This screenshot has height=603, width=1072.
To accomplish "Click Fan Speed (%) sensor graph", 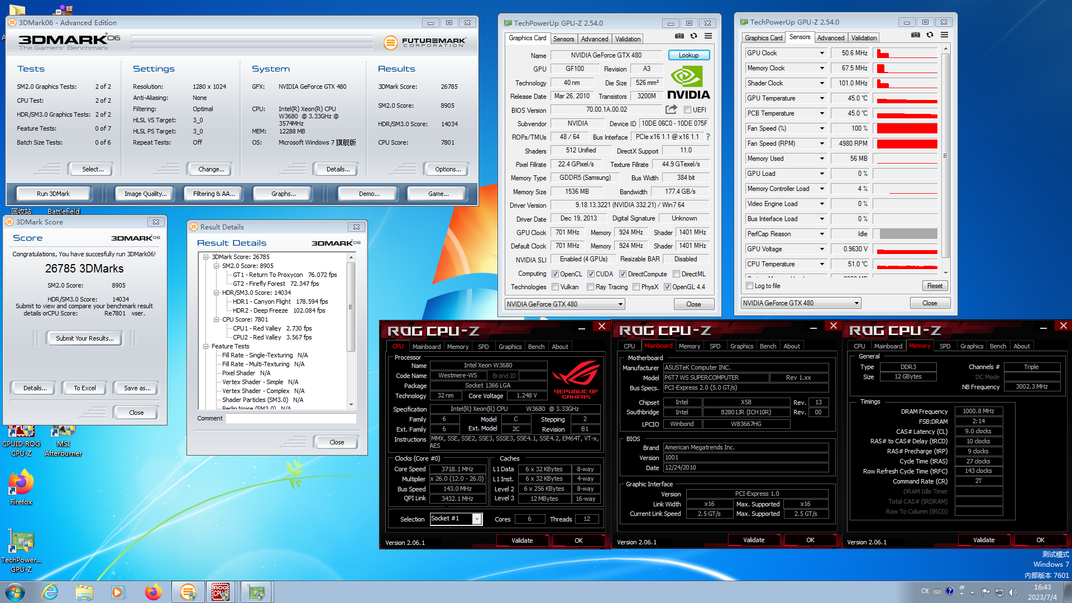I will 907,128.
